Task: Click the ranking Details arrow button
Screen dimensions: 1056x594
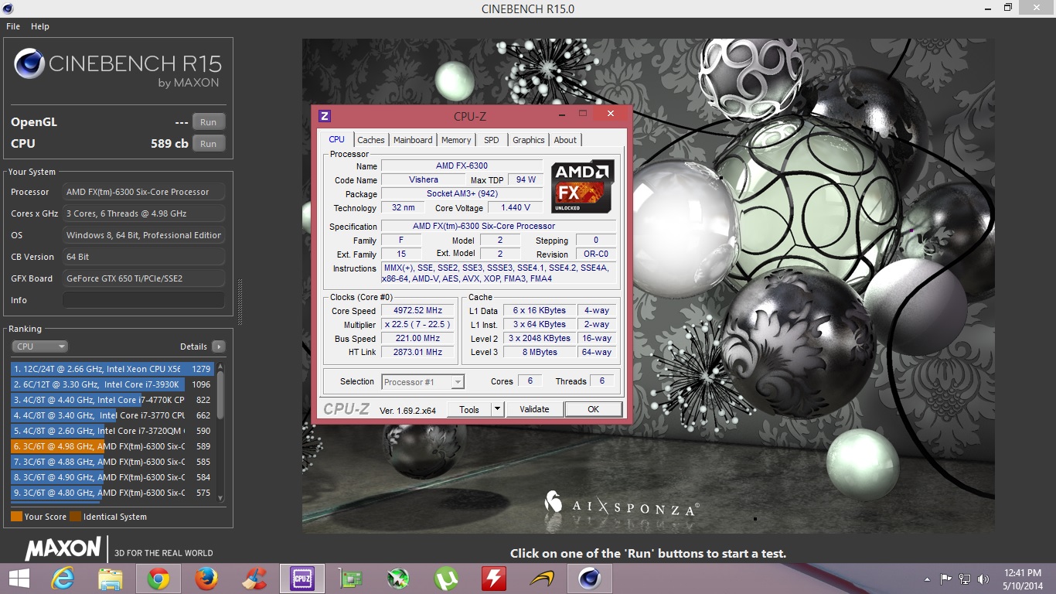Action: pyautogui.click(x=219, y=346)
